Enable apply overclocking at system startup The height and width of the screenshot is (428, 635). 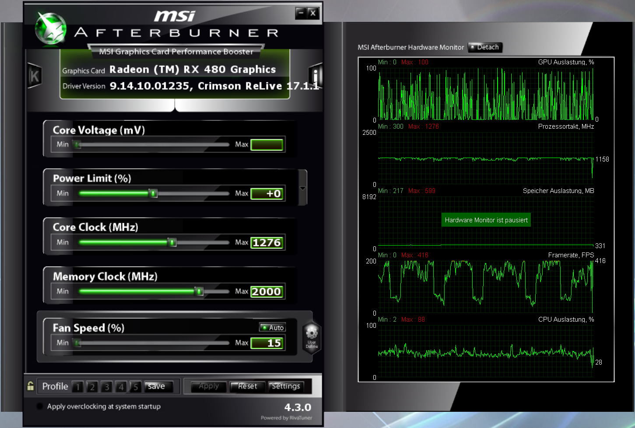point(39,406)
